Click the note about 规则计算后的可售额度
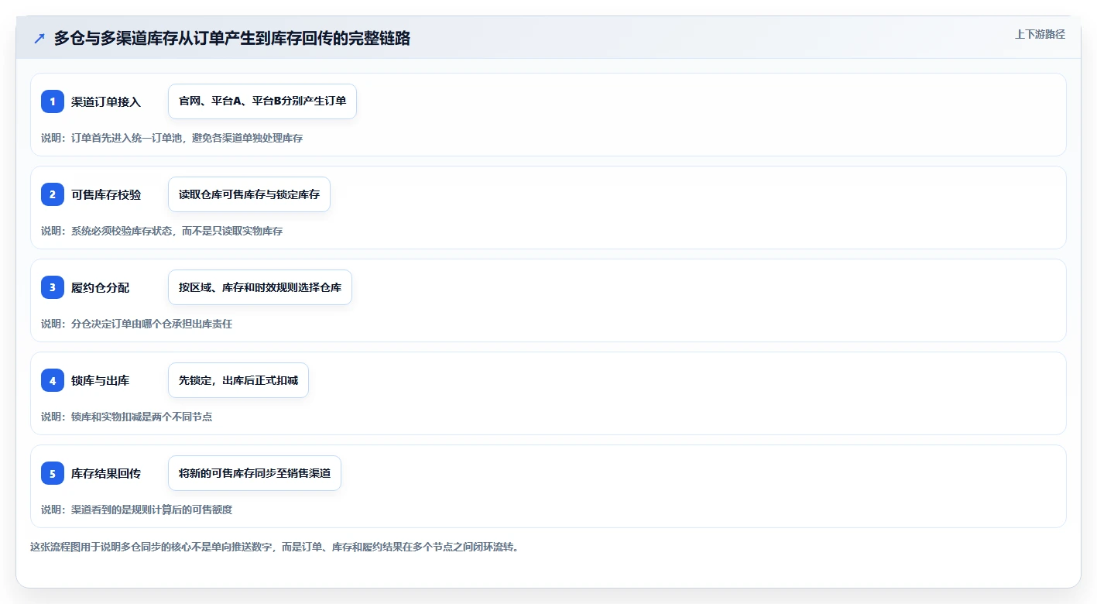 pyautogui.click(x=136, y=510)
